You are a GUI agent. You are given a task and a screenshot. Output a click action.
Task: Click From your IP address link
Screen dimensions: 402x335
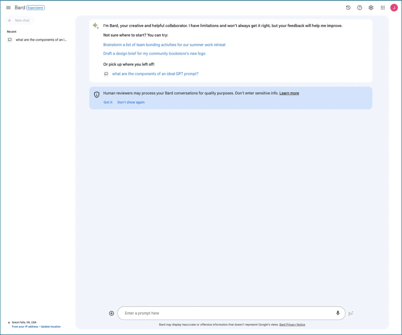pos(25,326)
